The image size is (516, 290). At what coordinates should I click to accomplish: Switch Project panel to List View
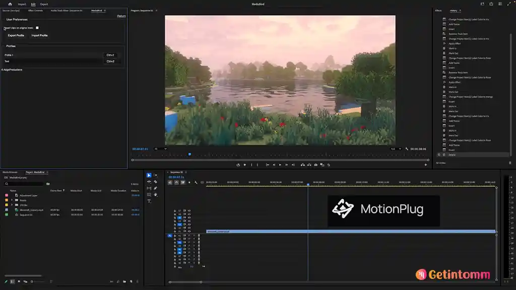[x=12, y=281]
